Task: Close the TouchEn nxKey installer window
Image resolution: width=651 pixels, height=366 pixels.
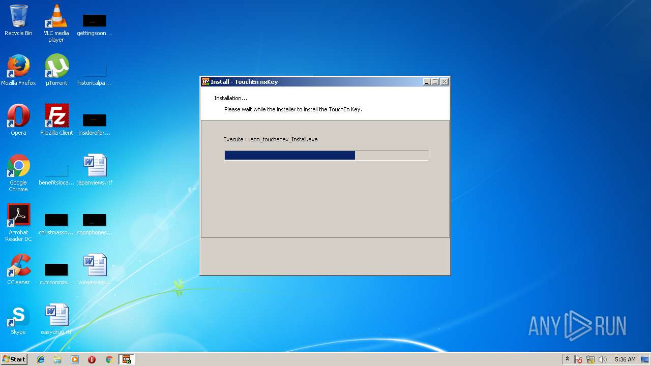Action: tap(445, 82)
